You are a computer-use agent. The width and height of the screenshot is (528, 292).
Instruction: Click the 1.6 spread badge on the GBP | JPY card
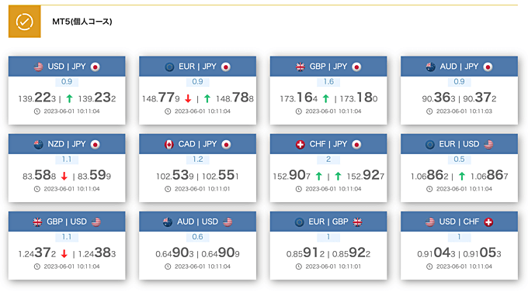click(x=328, y=81)
